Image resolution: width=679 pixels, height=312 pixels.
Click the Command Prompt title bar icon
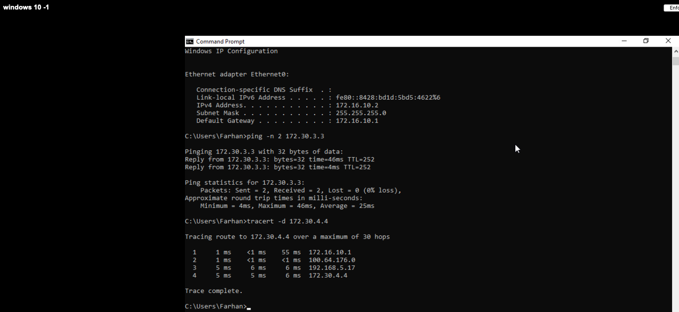pos(189,41)
